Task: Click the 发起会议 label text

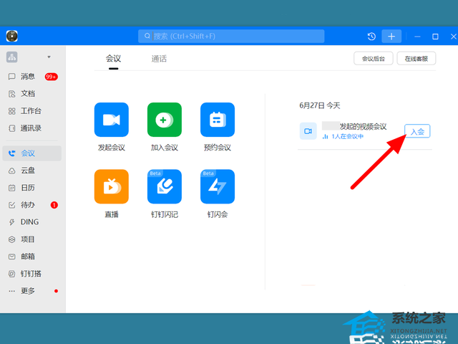Action: (x=112, y=148)
